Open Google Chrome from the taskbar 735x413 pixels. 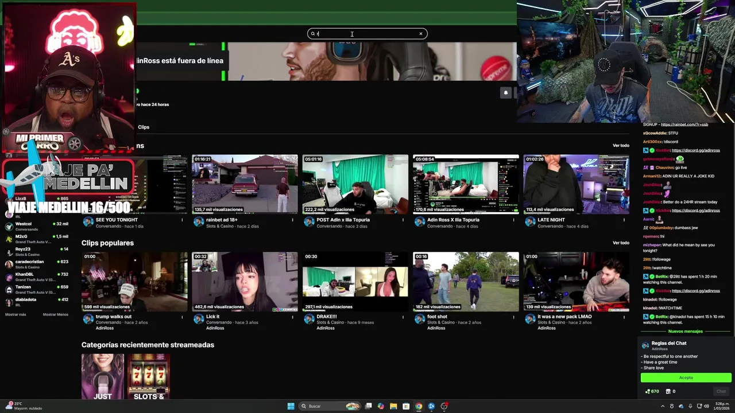click(x=419, y=406)
